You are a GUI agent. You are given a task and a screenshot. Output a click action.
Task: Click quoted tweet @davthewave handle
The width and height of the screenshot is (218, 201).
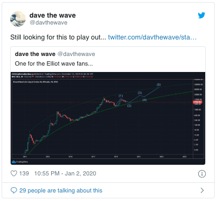click(76, 54)
